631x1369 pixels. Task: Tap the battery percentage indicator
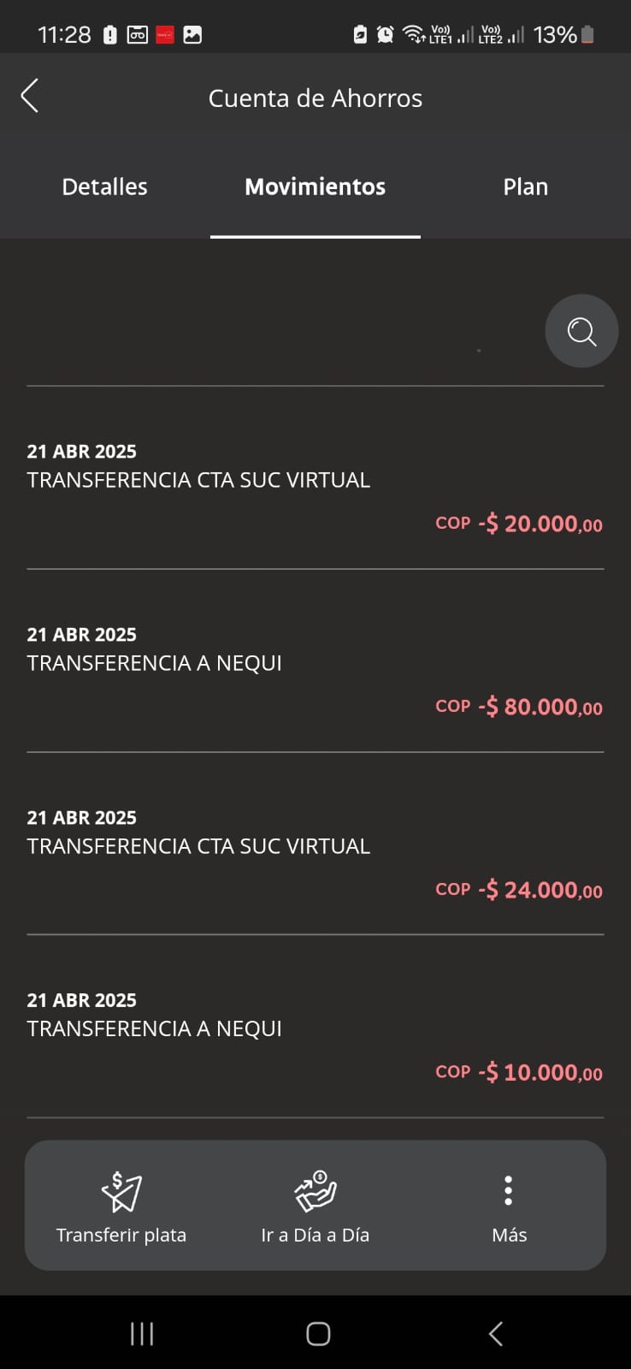(555, 35)
